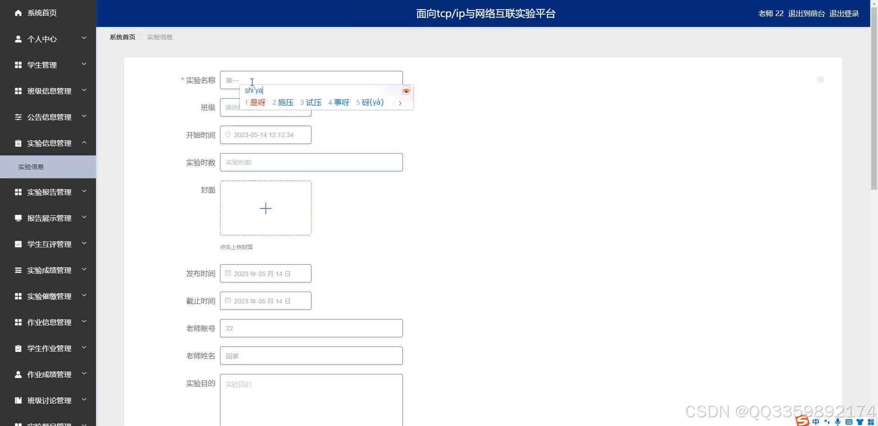Expand the 班级信息管理 menu chevron

pos(84,90)
